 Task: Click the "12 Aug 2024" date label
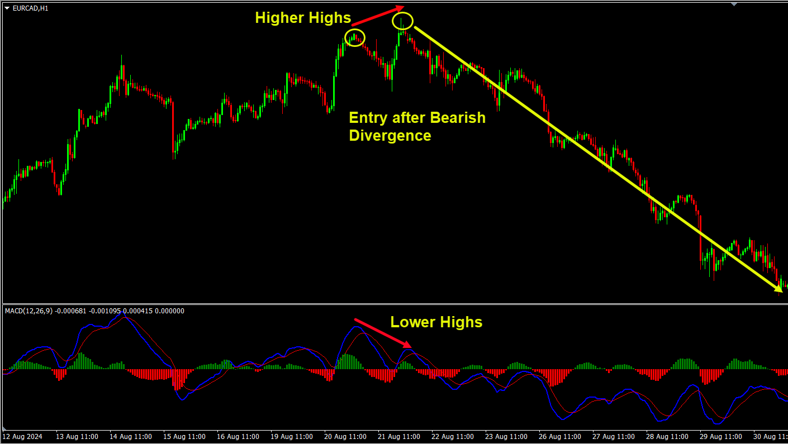[22, 436]
